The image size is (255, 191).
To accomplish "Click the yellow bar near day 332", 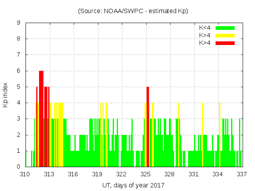I will pos(202,135).
